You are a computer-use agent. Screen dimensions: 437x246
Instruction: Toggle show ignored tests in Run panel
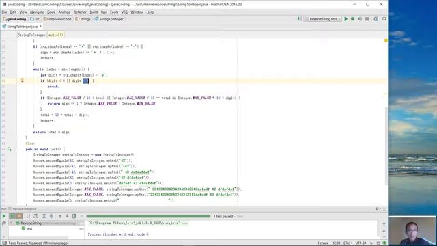point(19,216)
